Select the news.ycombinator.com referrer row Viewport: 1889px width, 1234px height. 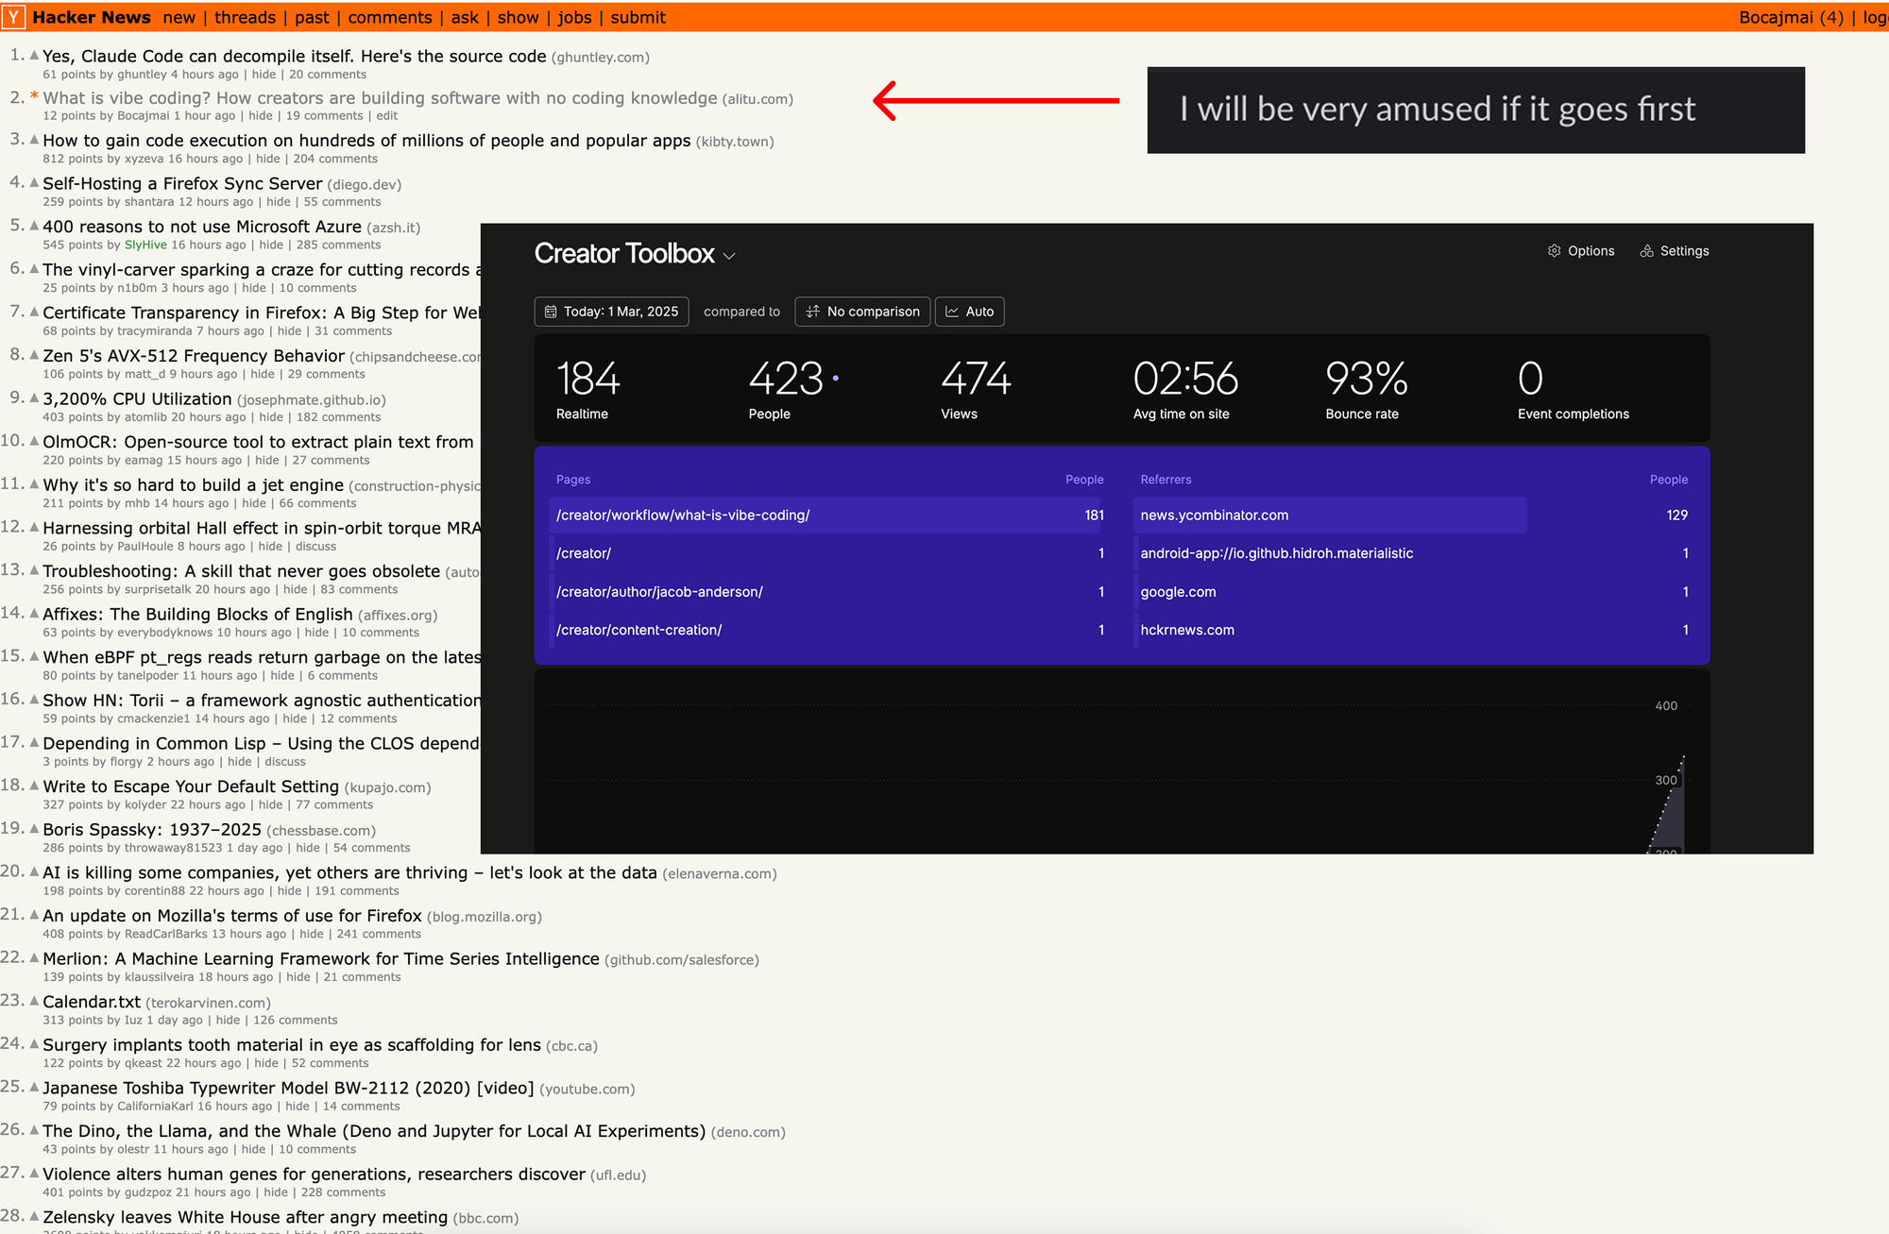[1413, 515]
